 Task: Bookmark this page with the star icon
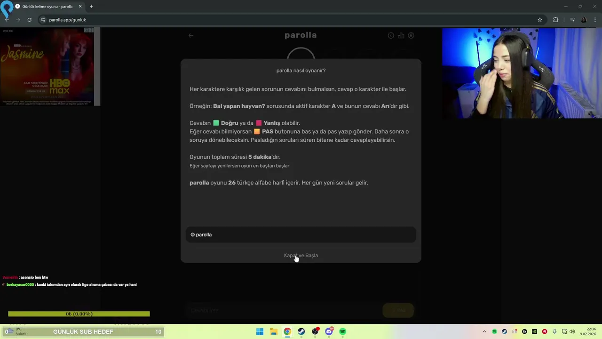pos(540,20)
